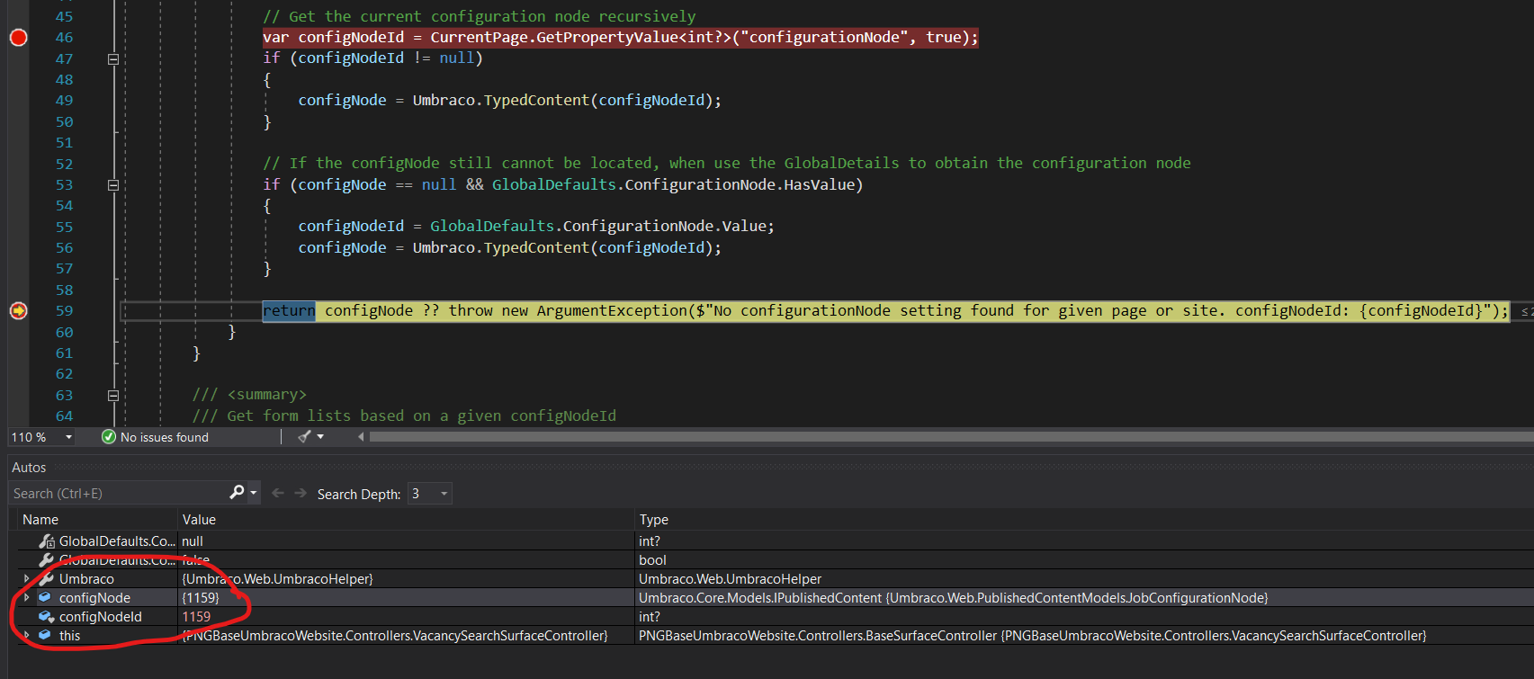Go to previous search result arrow in Autos
Image resolution: width=1534 pixels, height=679 pixels.
point(278,493)
